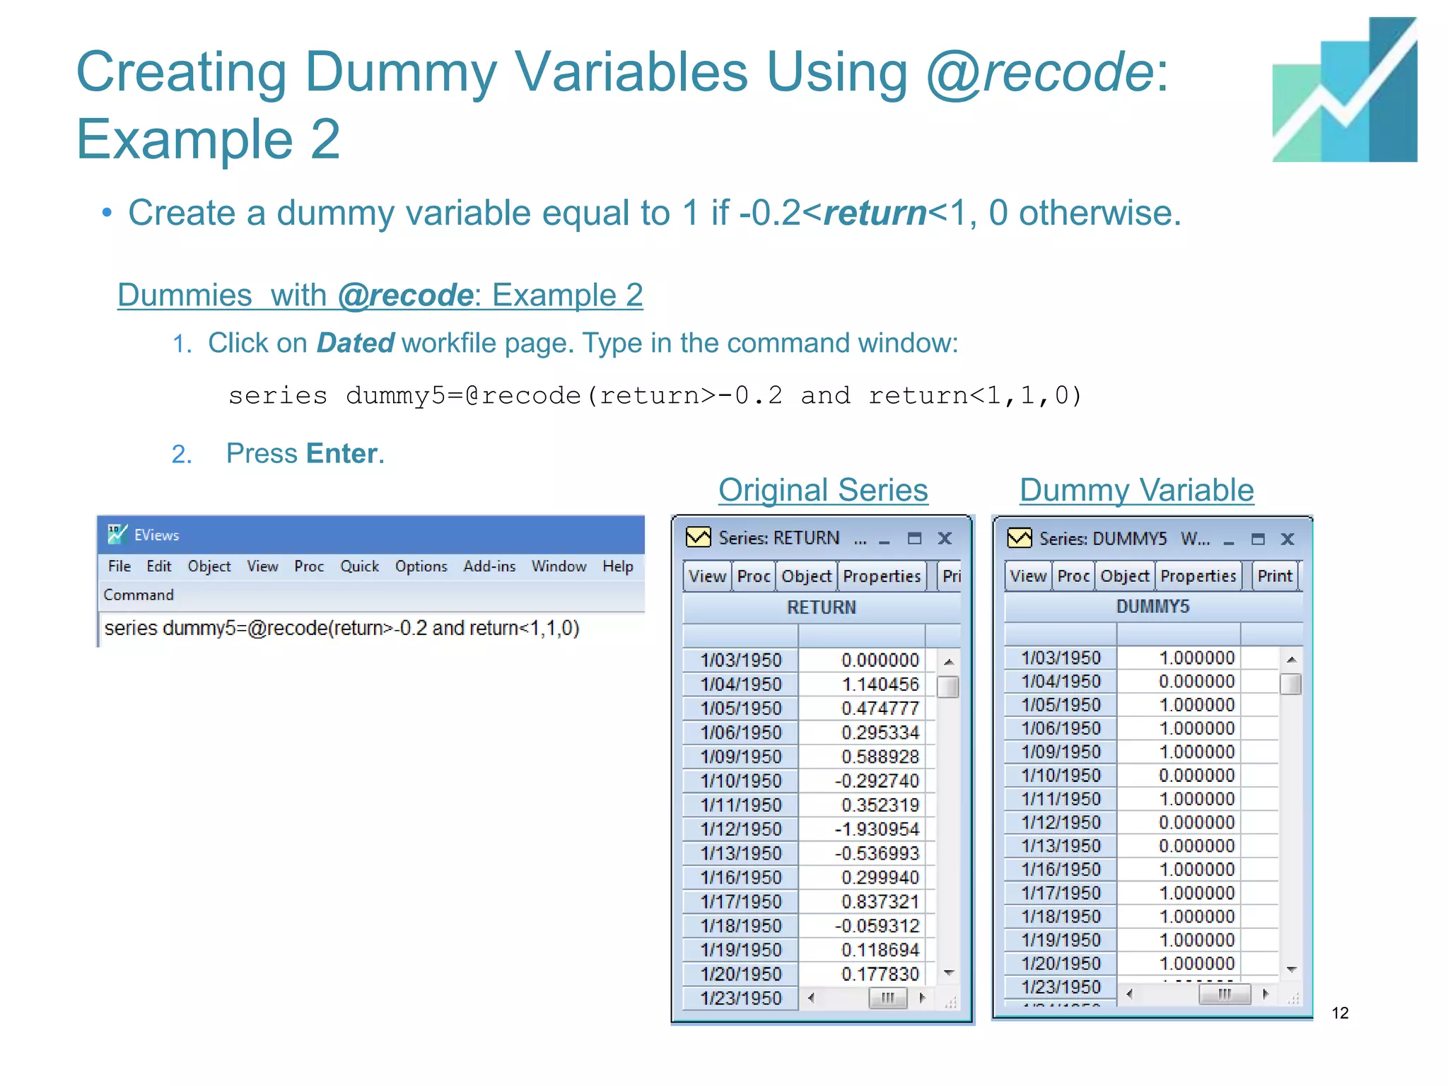Screen dimensions: 1448x1086
Task: Click Properties button in RETURN window
Action: tap(882, 576)
